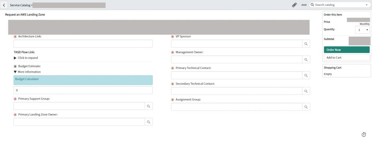
Task: Click the timer icon at bottom right
Action: pos(364,134)
